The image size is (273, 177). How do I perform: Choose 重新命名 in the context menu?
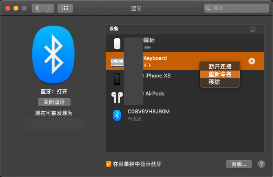point(220,74)
